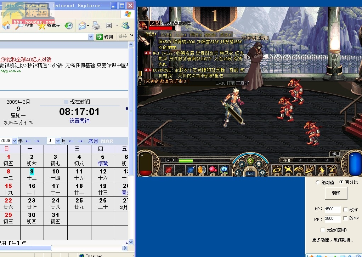Open the month 3 dropdown
This screenshot has width=362, height=257.
pos(58,141)
